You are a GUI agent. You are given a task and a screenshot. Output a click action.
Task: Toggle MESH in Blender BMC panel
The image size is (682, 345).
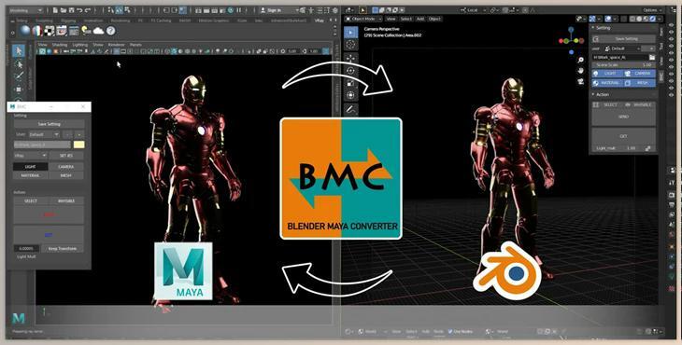pos(640,82)
